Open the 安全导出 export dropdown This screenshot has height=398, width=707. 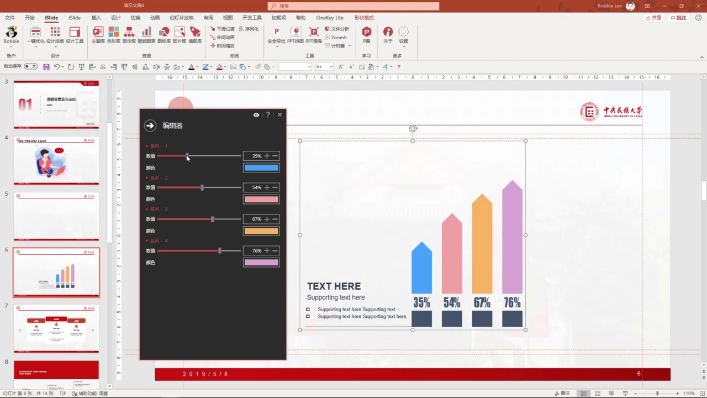pyautogui.click(x=276, y=46)
